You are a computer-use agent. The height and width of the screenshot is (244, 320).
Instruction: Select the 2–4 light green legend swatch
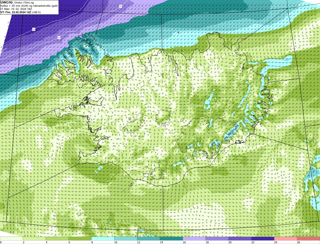point(34,239)
